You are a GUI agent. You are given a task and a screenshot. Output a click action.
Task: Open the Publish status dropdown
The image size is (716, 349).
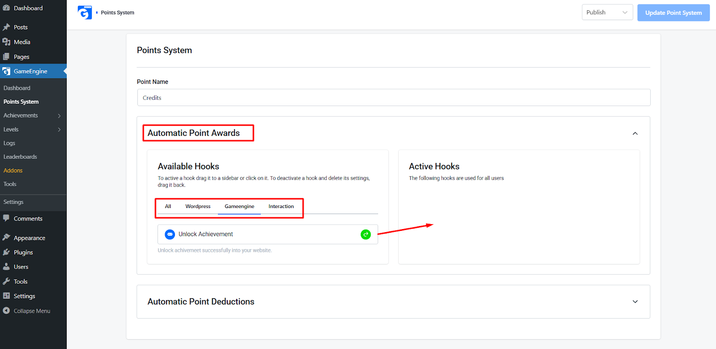[x=607, y=13]
